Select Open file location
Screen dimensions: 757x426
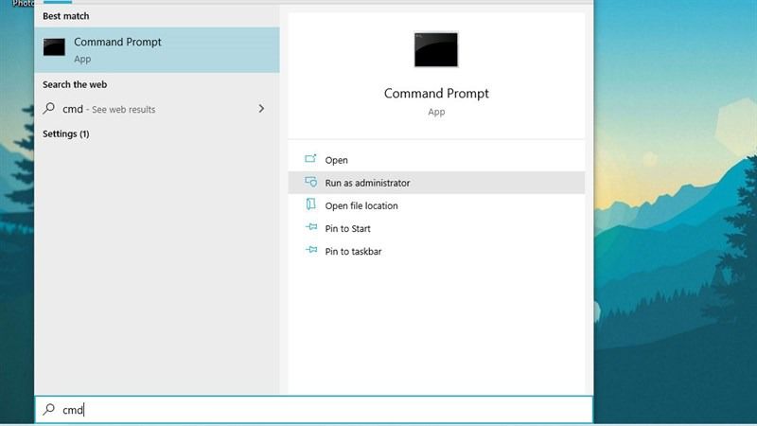coord(436,205)
